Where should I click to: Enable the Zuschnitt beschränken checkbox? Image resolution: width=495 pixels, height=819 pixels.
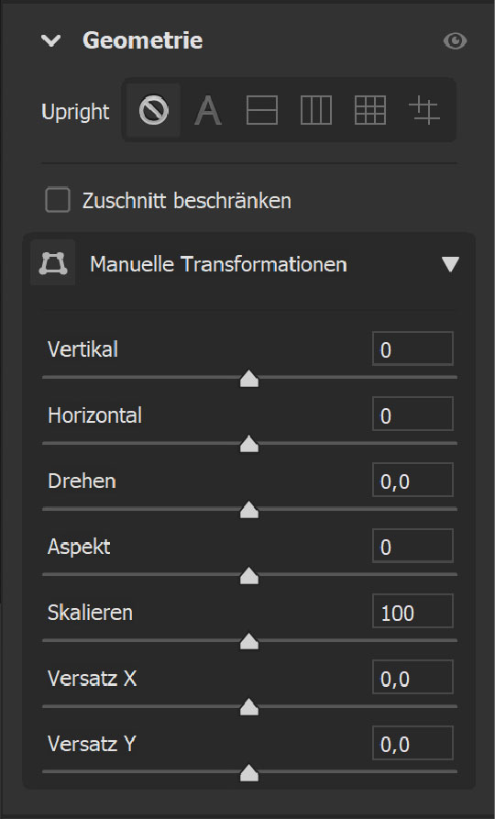tap(58, 200)
